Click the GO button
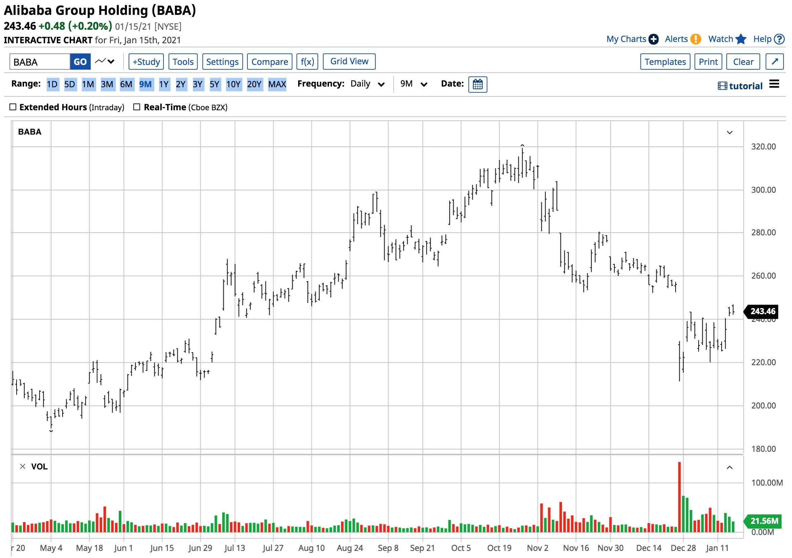The image size is (792, 558). (80, 62)
